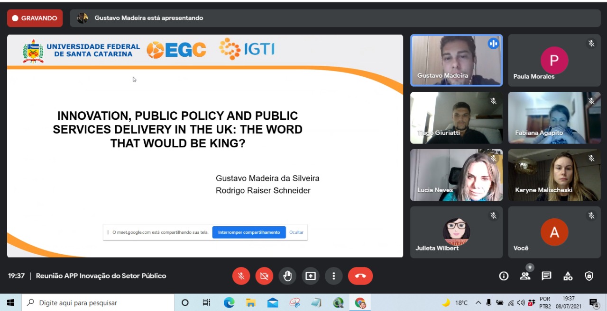Image resolution: width=607 pixels, height=311 pixels.
Task: Click the taskbar search box
Action: (98, 302)
